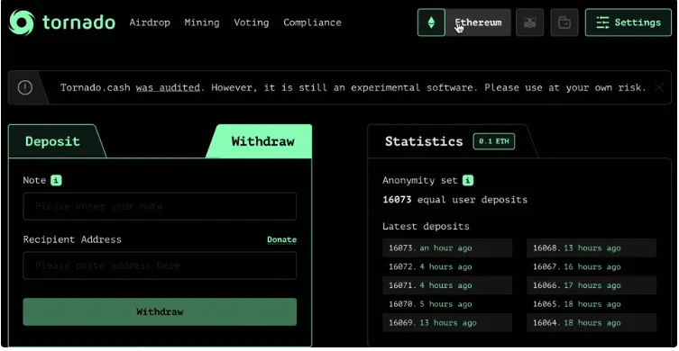Click the note input field
Screen dimensions: 679x351
pos(160,207)
